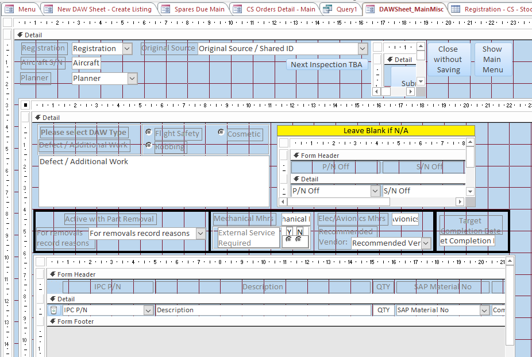Click the yellow Leave Blank if N/A label

[376, 130]
